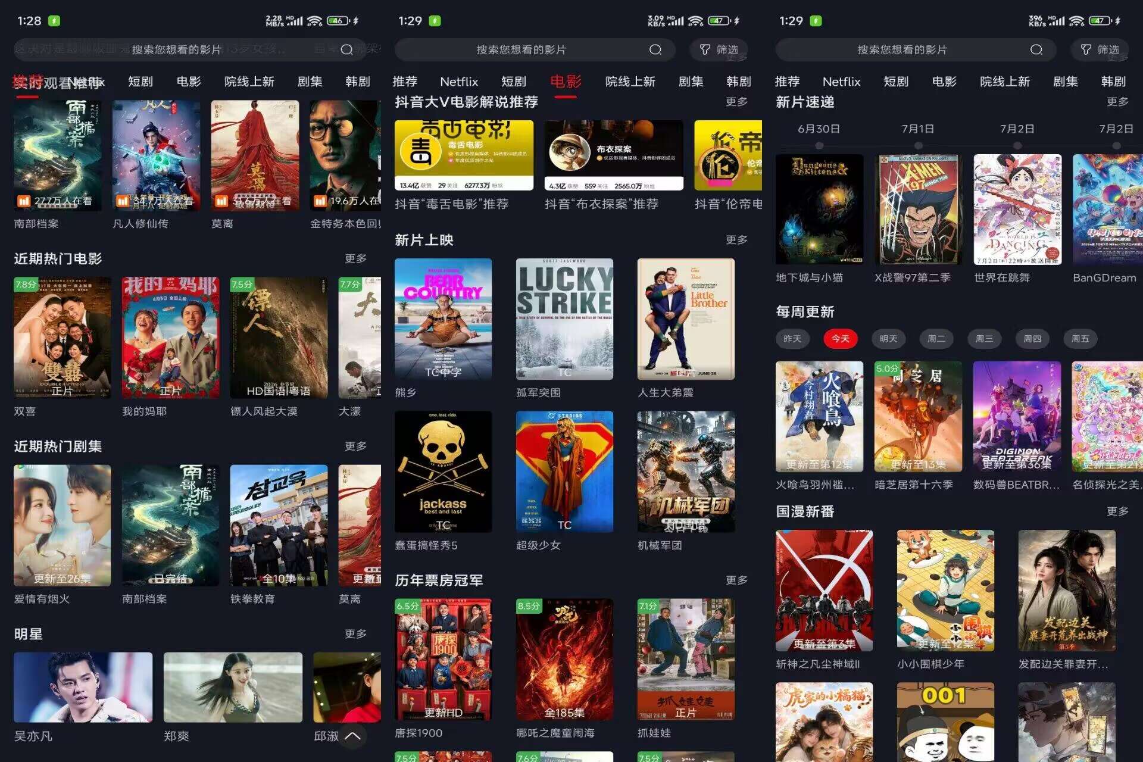Image resolution: width=1143 pixels, height=762 pixels.
Task: Open the 双喜 movie poster
Action: [62, 338]
